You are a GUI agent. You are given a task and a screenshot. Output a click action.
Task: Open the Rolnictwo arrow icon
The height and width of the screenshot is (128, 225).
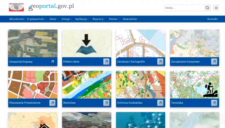pyautogui.click(x=106, y=103)
